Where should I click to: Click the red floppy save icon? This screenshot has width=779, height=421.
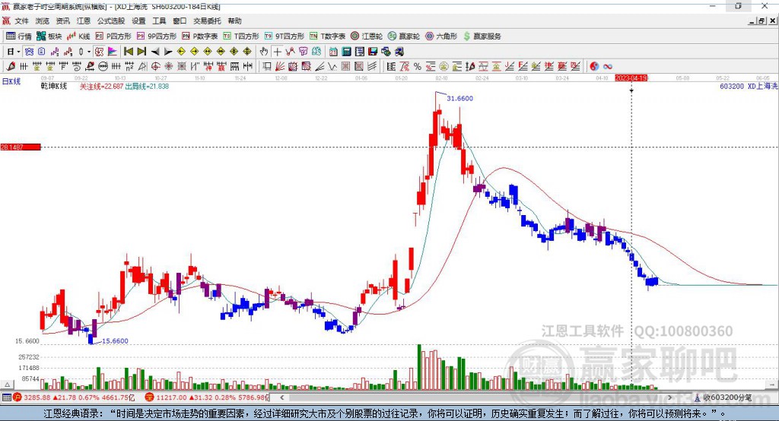tap(373, 52)
